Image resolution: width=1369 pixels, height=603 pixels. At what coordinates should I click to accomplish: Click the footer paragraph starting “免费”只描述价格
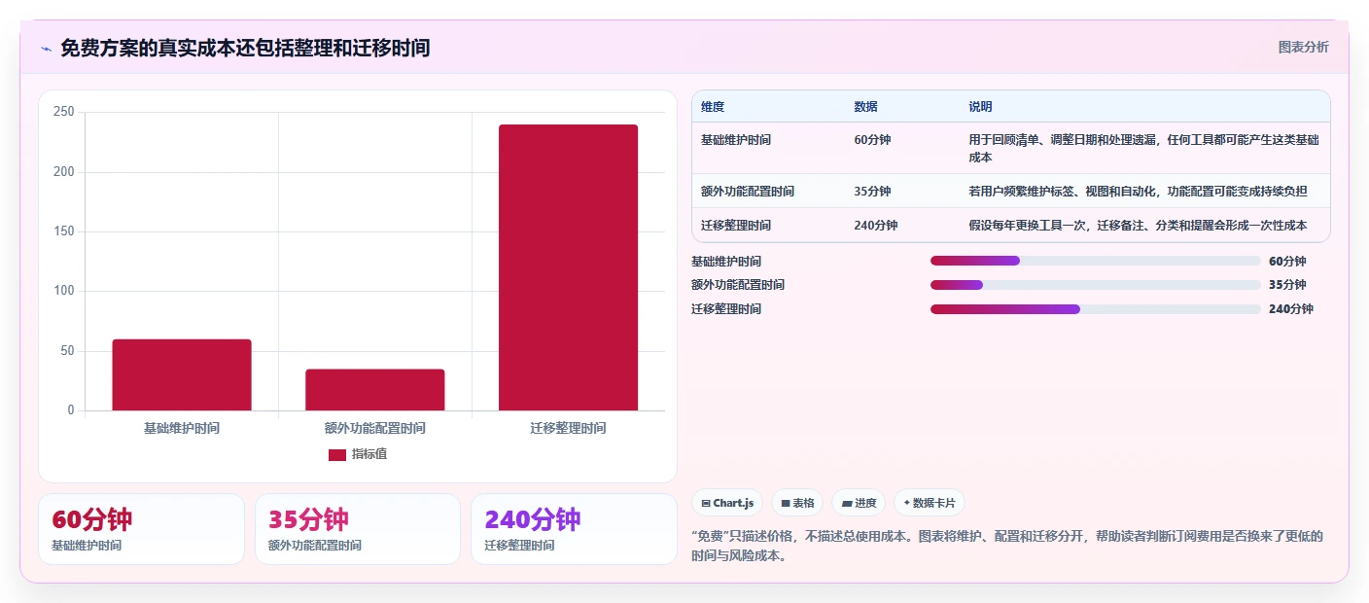(x=1007, y=547)
